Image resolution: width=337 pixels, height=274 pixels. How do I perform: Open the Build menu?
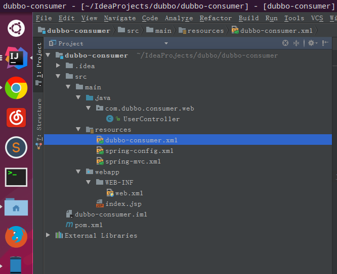(248, 18)
